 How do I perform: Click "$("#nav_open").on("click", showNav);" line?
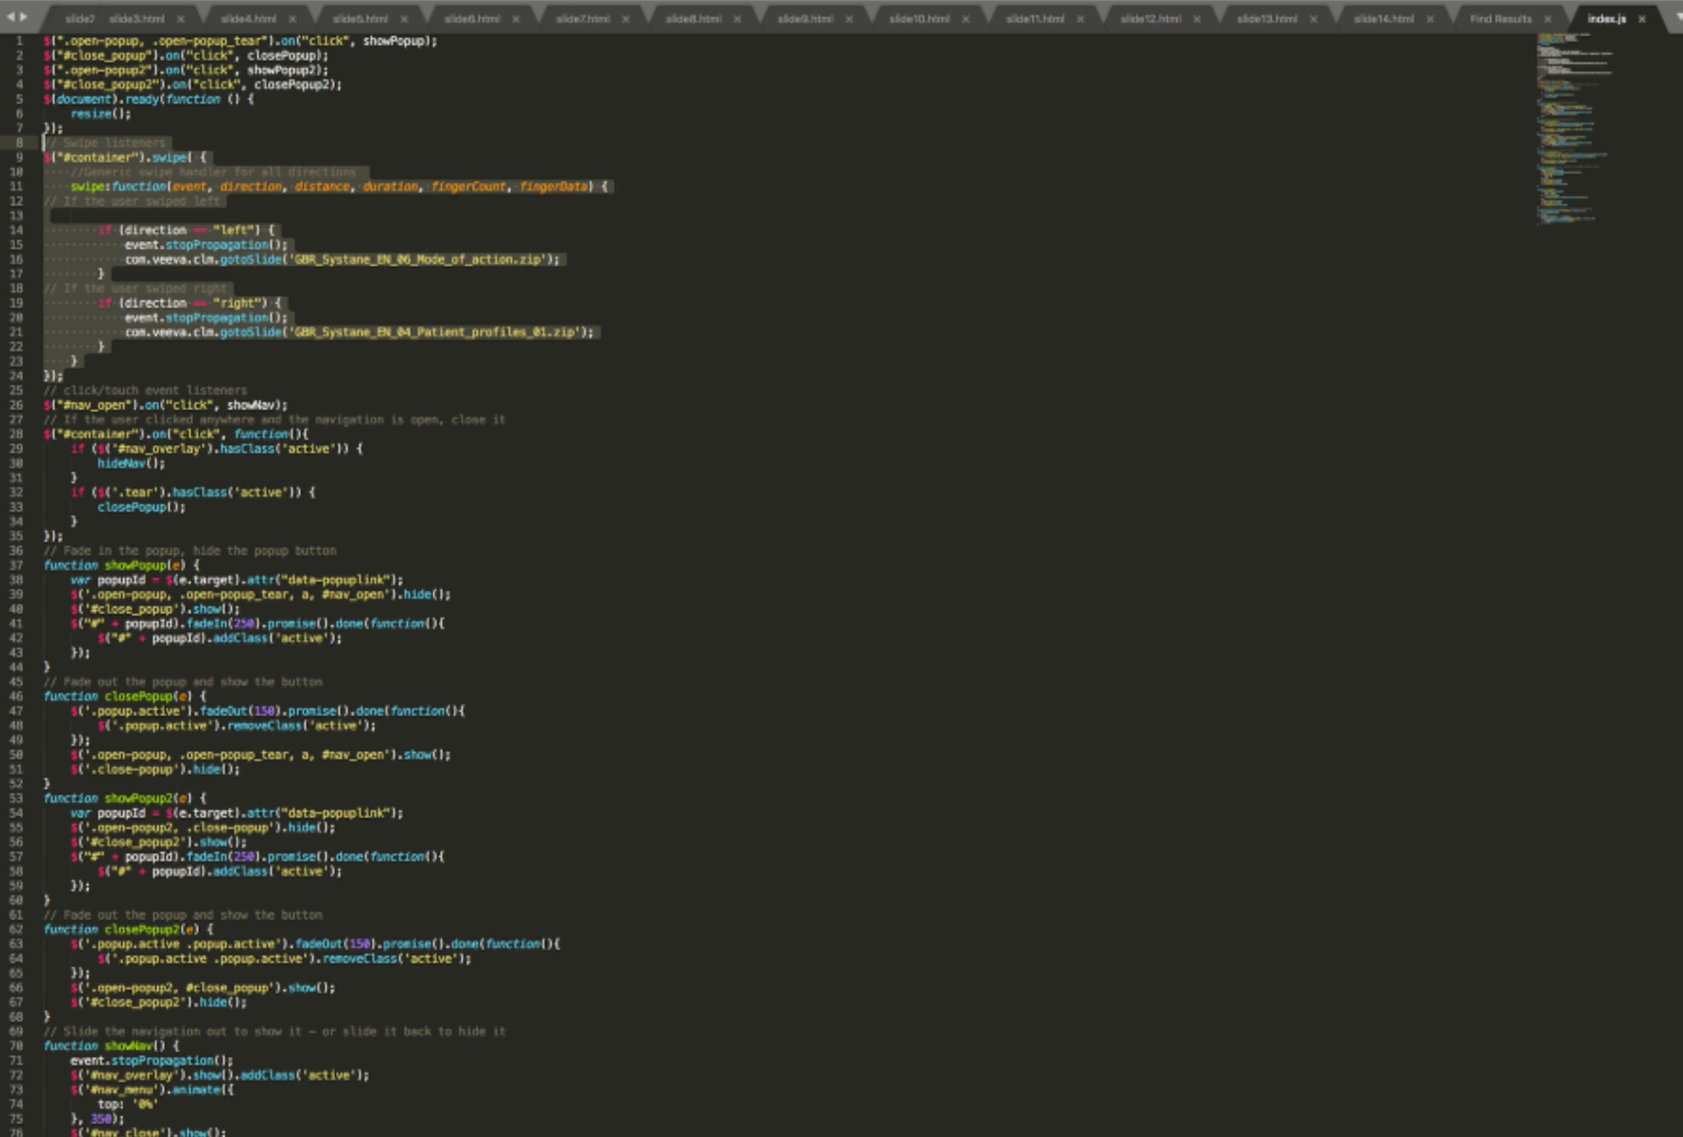[x=165, y=405]
